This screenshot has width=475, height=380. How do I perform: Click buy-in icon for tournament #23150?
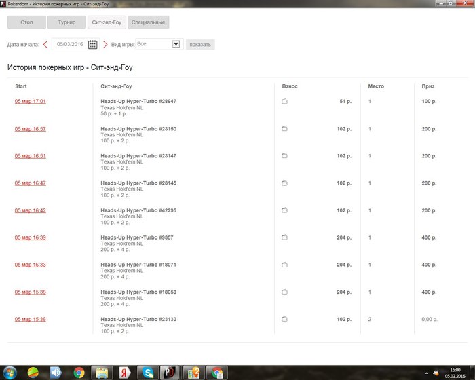coord(284,128)
